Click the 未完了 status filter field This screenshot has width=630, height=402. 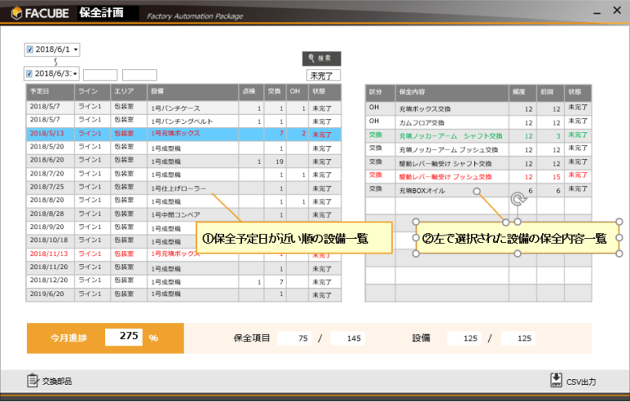(323, 75)
